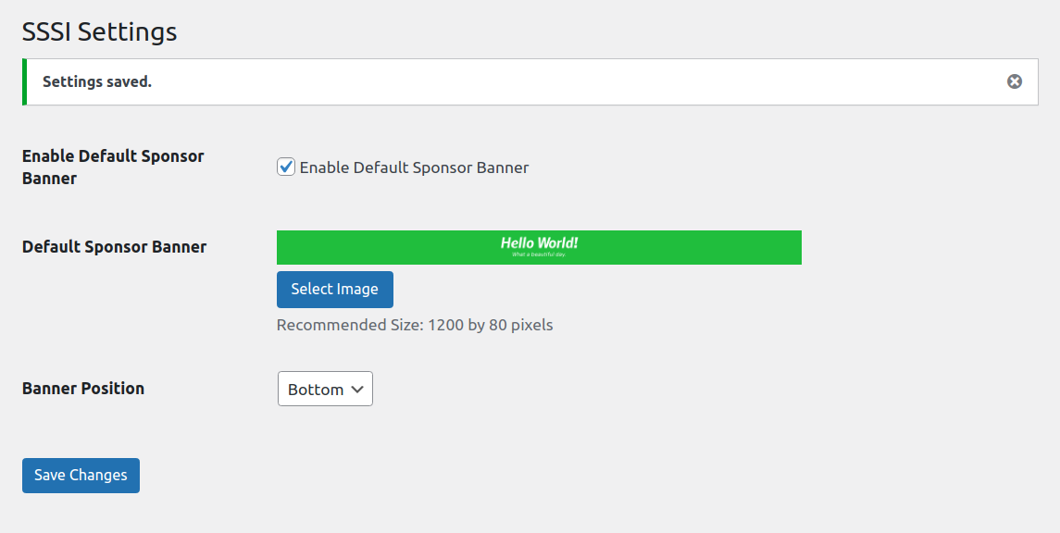Uncheck the Enable Default Sponsor Banner checkbox
This screenshot has height=533, width=1060.
(x=286, y=167)
